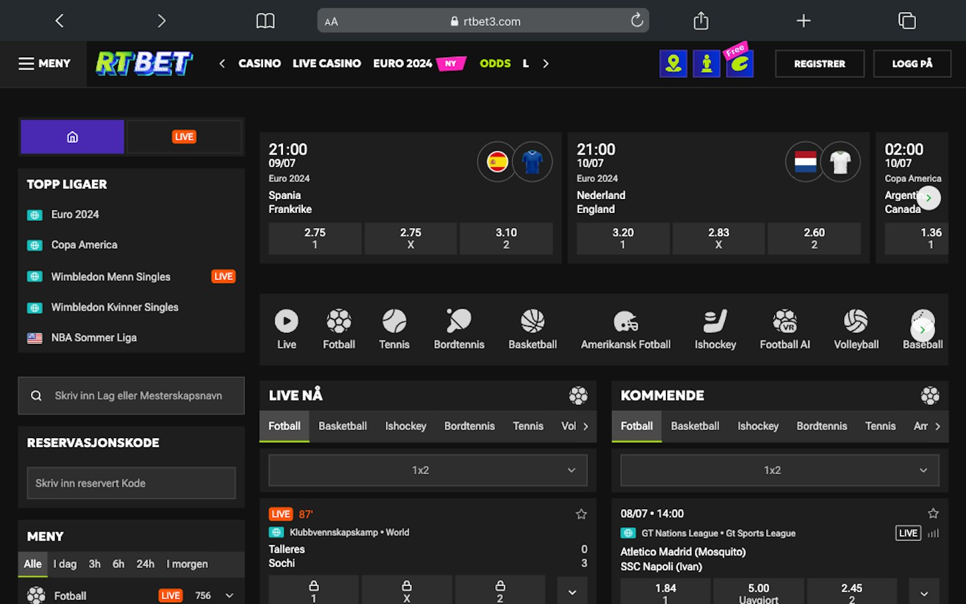Favorite the Talleres vs Sochi match star

[581, 514]
